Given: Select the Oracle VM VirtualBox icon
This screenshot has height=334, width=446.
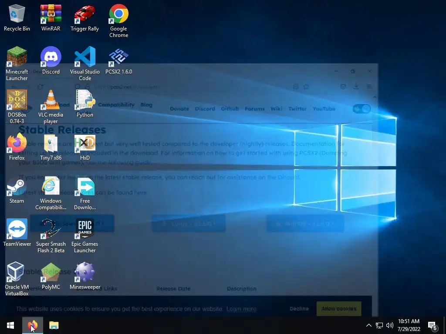Looking at the screenshot, I should point(17,279).
